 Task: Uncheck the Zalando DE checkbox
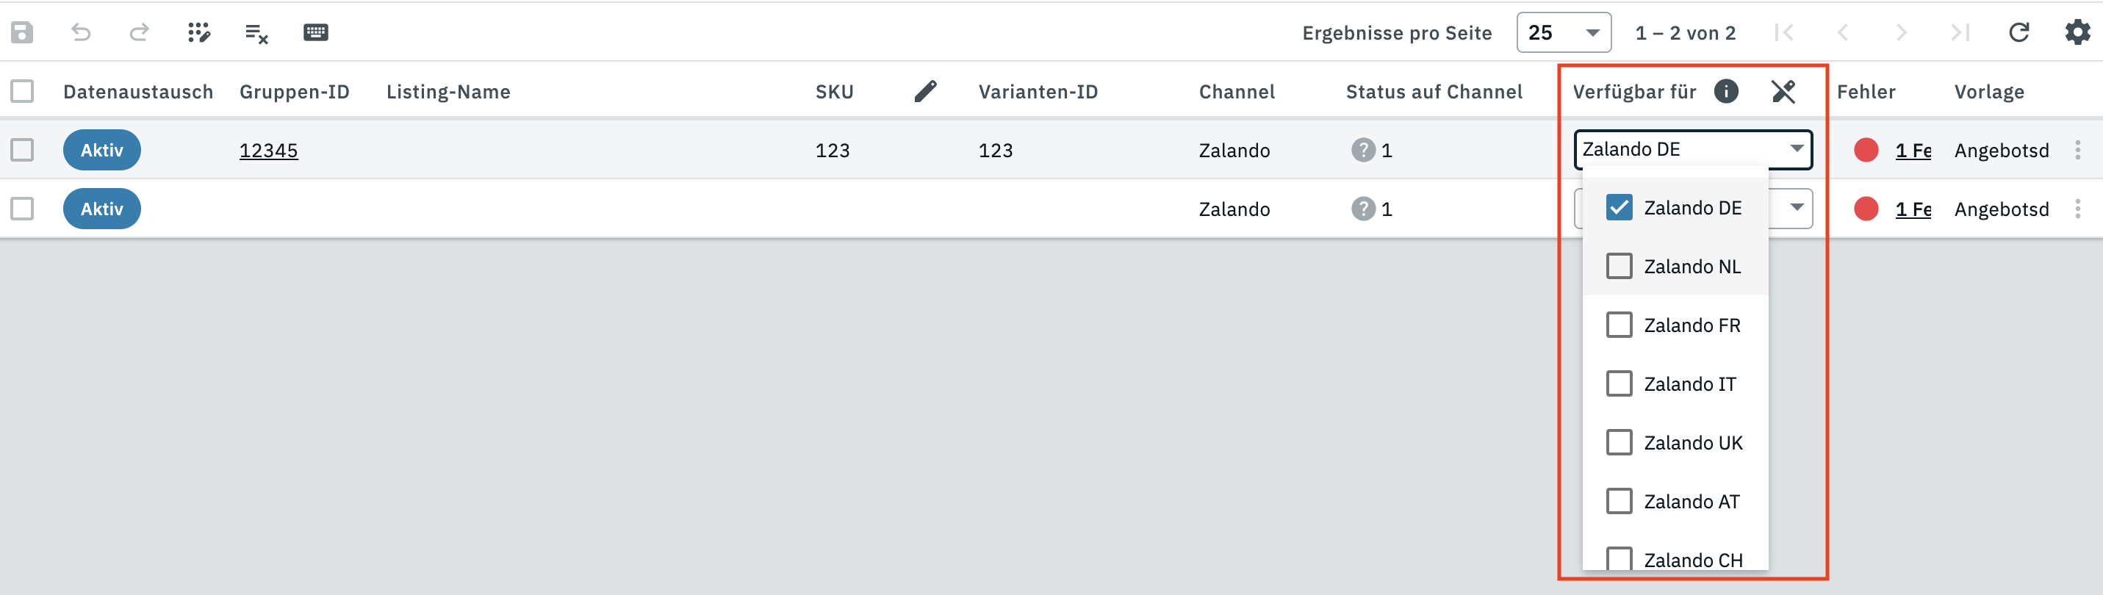click(x=1619, y=207)
